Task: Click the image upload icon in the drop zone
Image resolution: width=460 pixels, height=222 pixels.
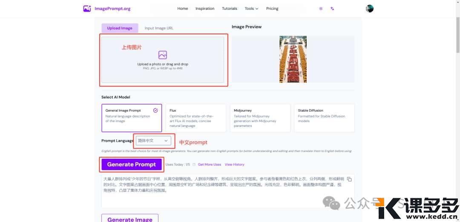Action: [x=162, y=55]
